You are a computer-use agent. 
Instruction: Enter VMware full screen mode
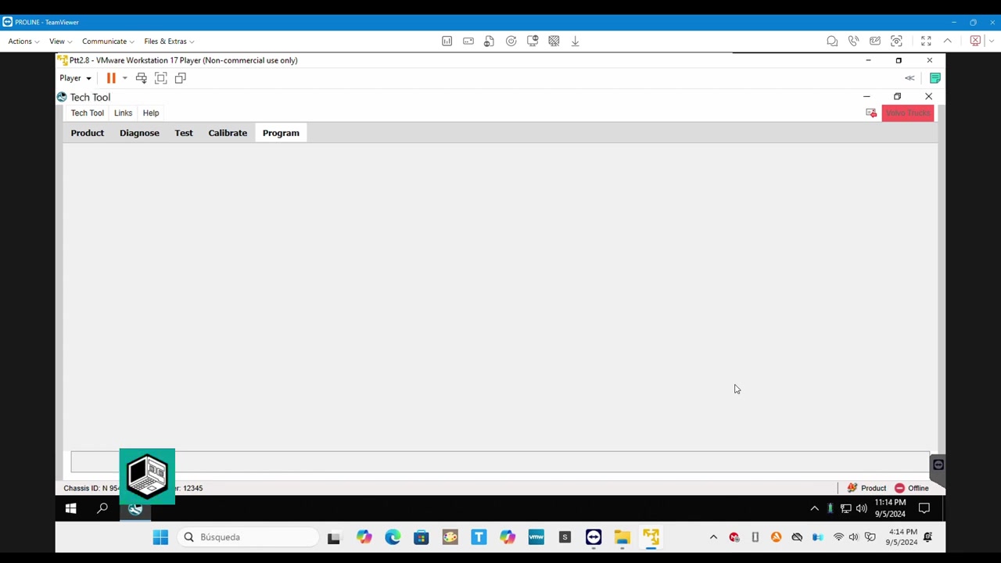point(160,78)
